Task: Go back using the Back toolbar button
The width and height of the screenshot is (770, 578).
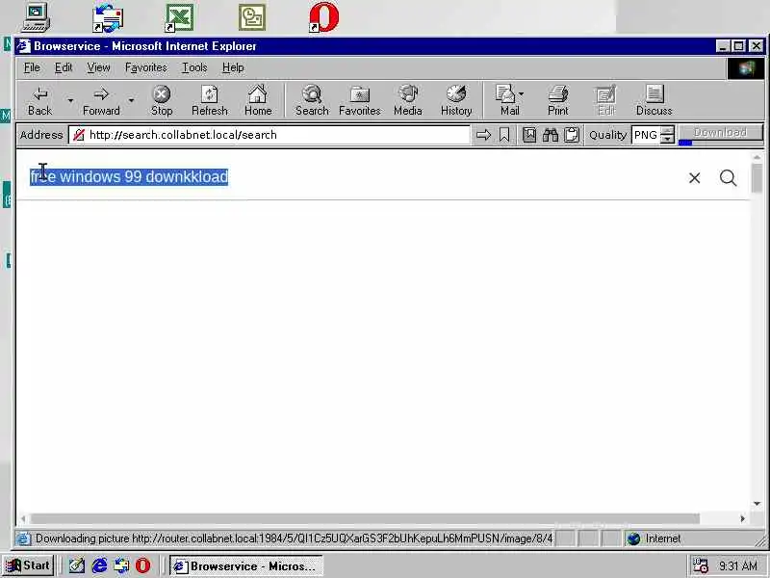Action: coord(39,101)
